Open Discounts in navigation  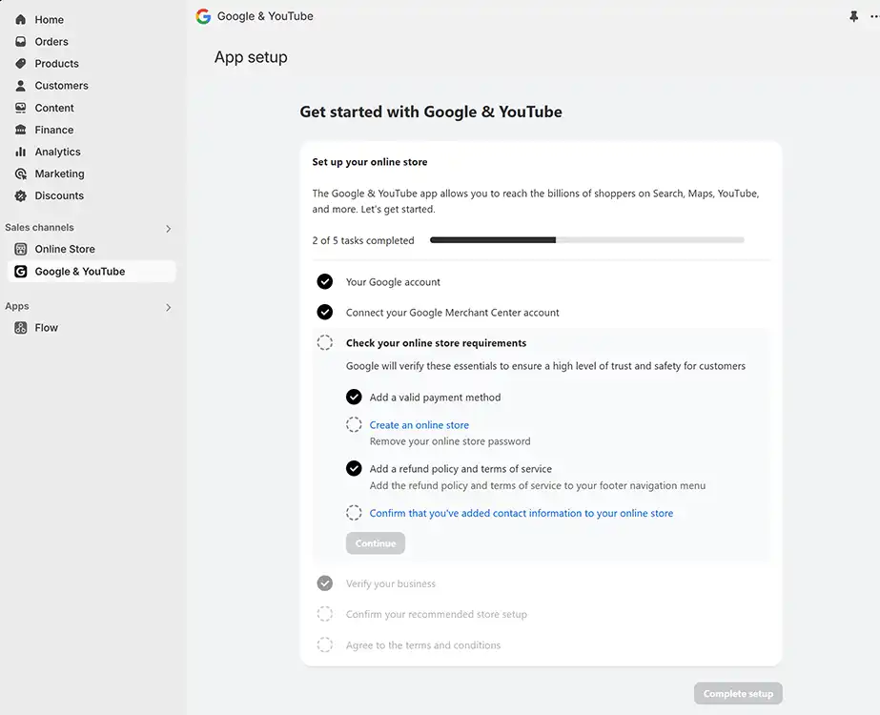pos(59,195)
